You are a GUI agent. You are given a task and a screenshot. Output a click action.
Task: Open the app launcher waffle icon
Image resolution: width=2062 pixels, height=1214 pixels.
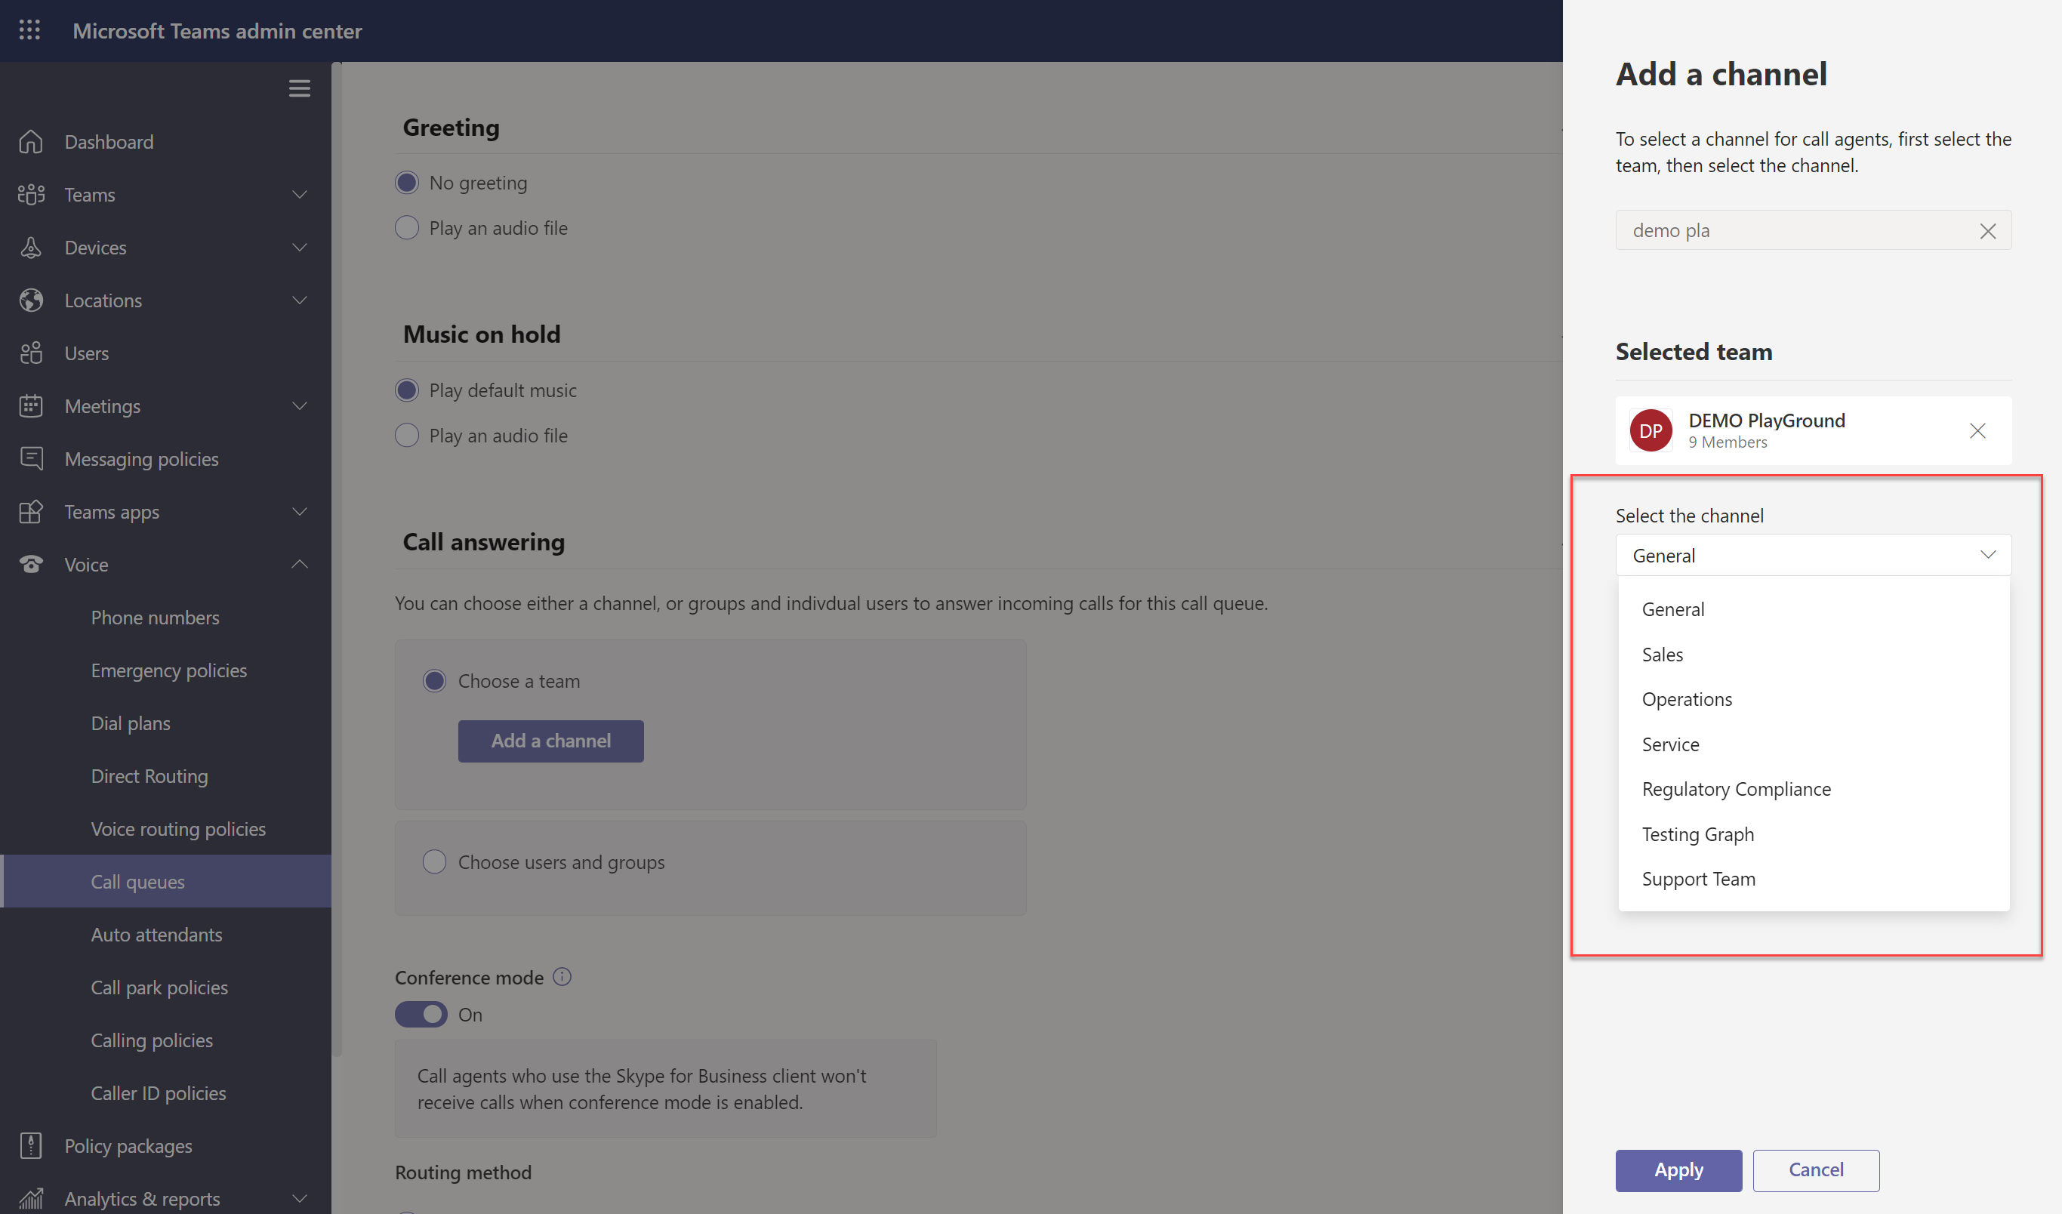point(29,30)
